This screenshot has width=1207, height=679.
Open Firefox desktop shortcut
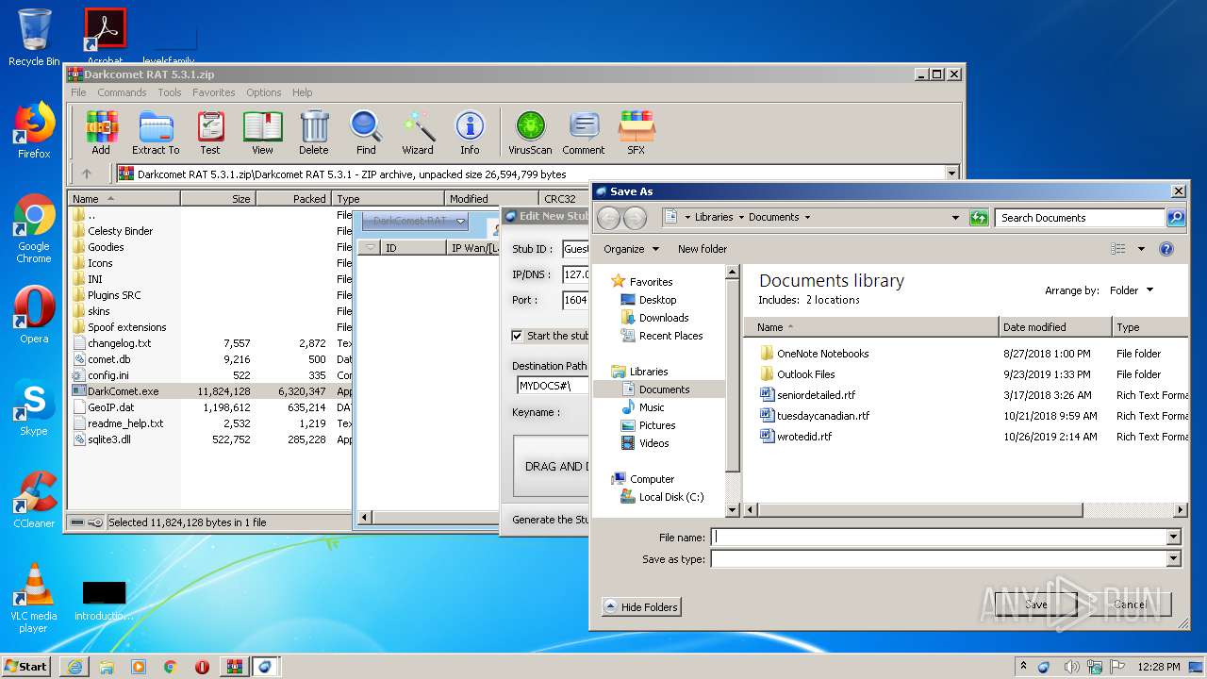[x=34, y=130]
